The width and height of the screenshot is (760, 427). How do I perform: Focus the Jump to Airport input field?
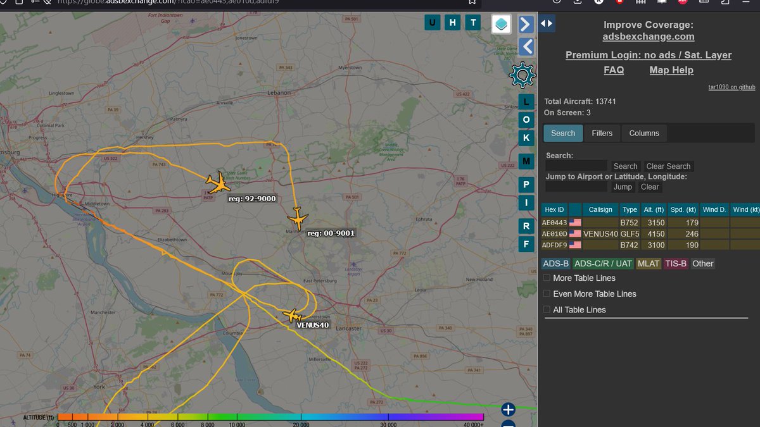coord(576,187)
